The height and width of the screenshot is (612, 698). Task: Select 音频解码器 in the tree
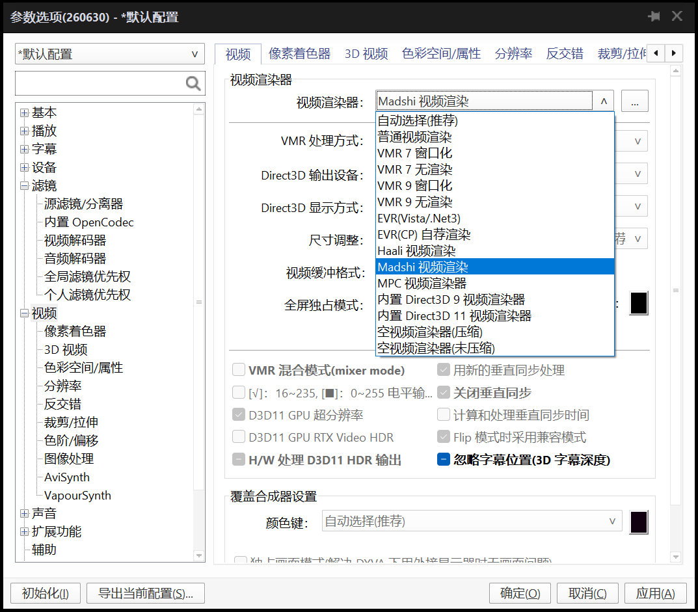tap(75, 259)
